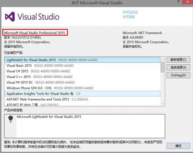
Task: Select ASP.NET Web Frameworks and Tools 2013 row
Action: [x=82, y=99]
